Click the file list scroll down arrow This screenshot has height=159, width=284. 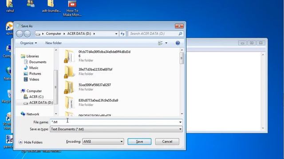(182, 114)
